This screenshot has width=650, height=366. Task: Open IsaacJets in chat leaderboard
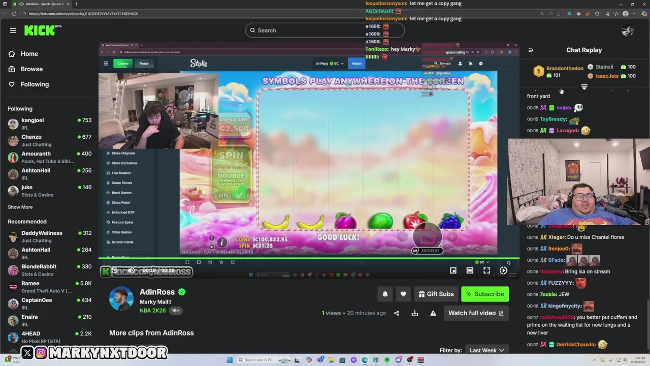tap(607, 76)
